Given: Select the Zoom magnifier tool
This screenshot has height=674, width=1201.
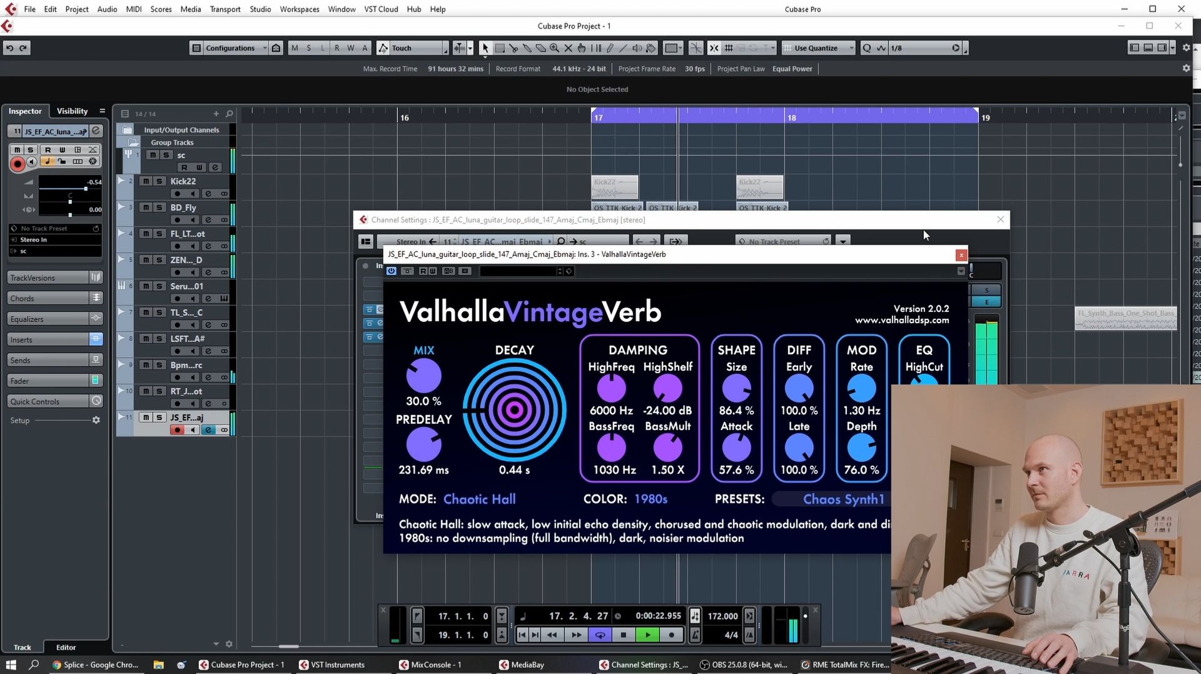Looking at the screenshot, I should pos(555,48).
